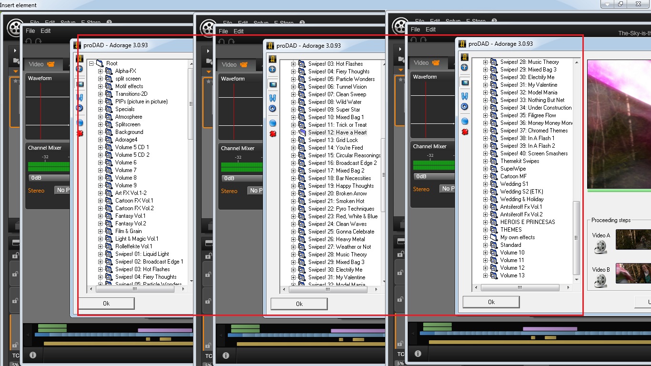651x366 pixels.
Task: Select Swipes! 35: Filigree Flow
Action: point(528,115)
